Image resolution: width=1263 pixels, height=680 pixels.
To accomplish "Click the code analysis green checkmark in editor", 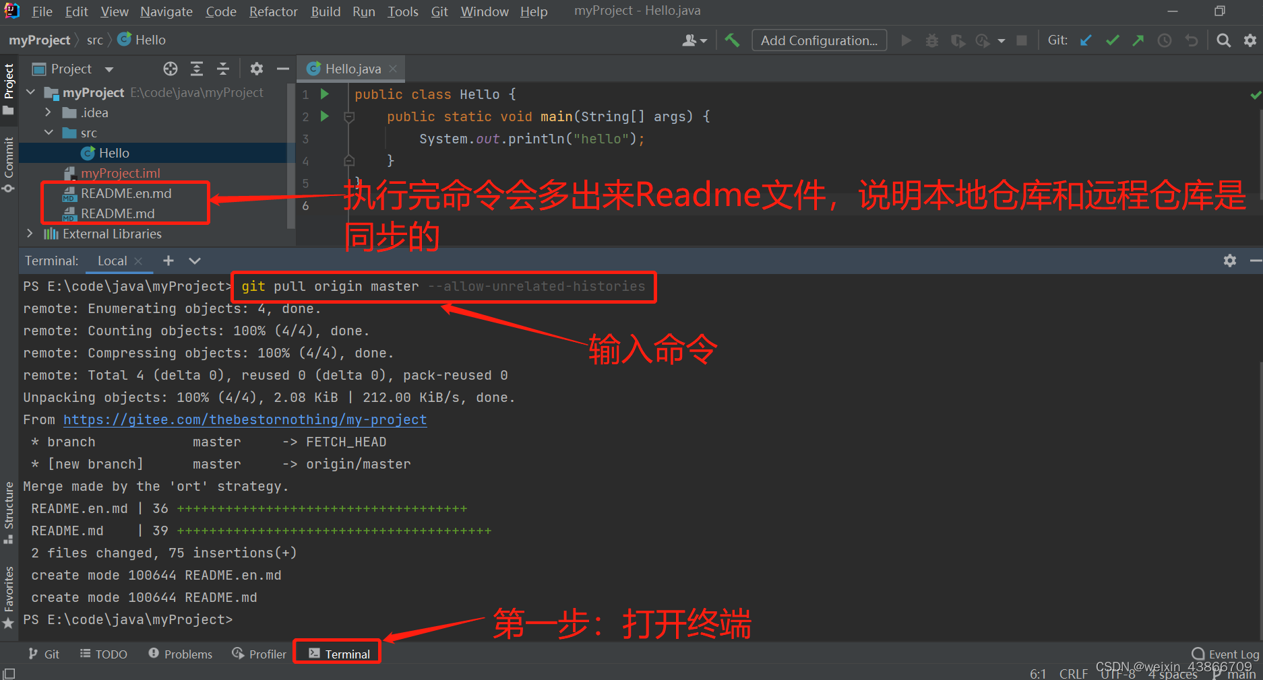I will (1256, 95).
